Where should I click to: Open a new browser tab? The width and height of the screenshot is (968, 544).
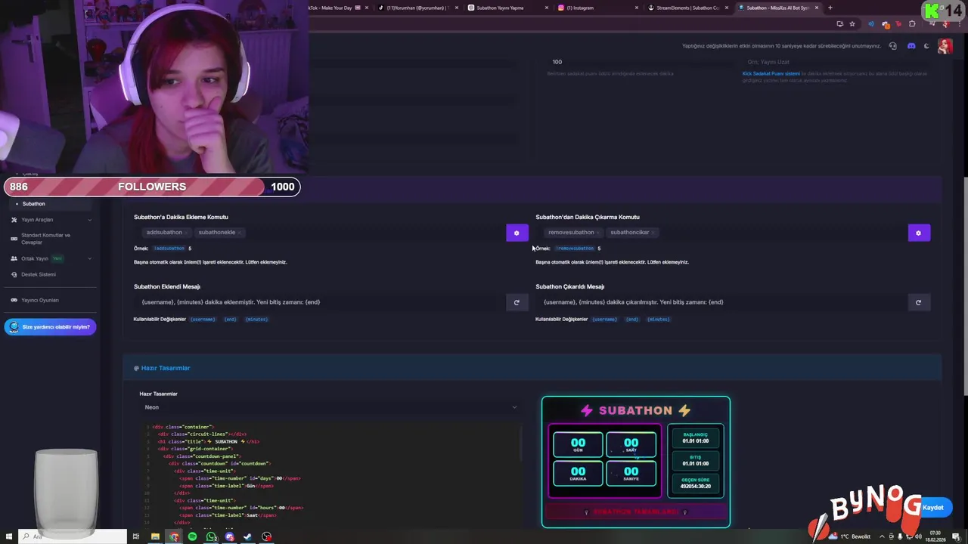(830, 8)
